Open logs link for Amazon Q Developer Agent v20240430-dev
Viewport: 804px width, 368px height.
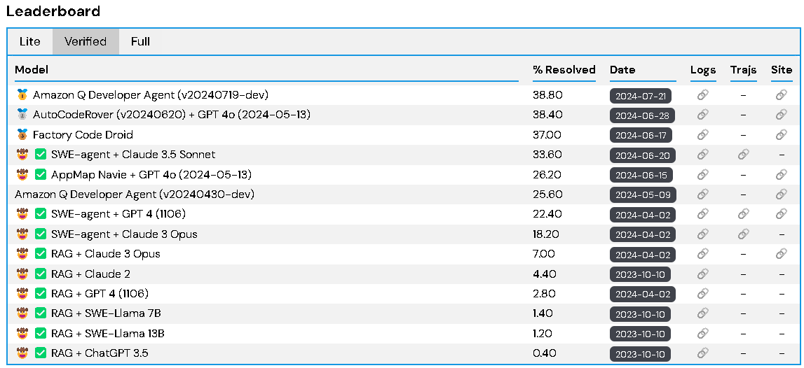coord(702,194)
